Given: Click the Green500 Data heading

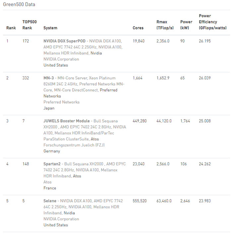Looking at the screenshot, I should (19, 5).
